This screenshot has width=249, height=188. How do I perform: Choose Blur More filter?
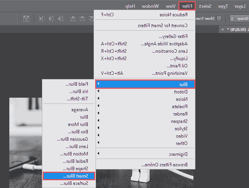point(69,124)
